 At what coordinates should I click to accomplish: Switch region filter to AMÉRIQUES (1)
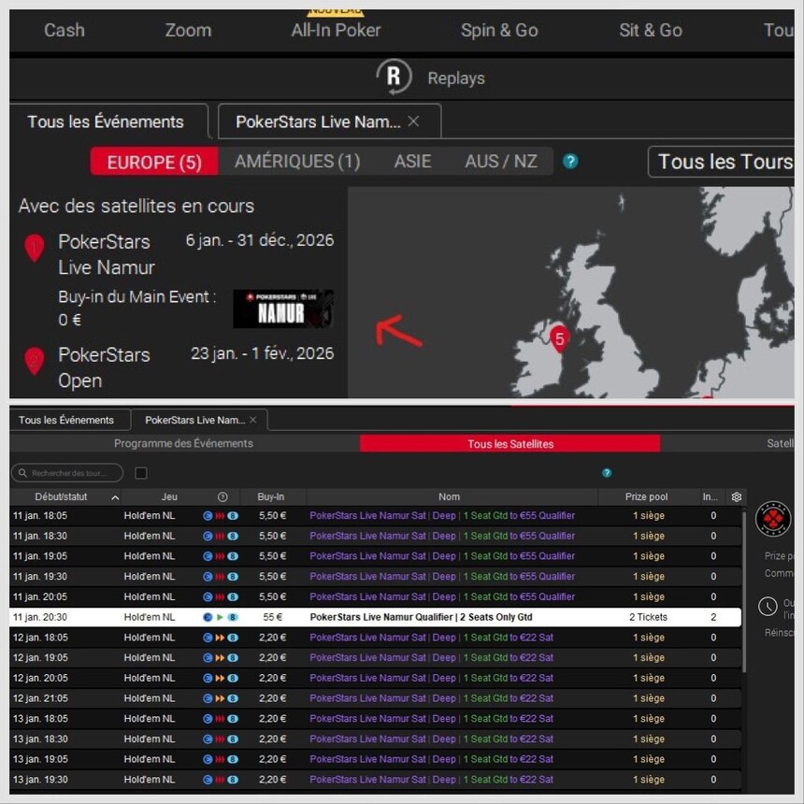[x=297, y=162]
